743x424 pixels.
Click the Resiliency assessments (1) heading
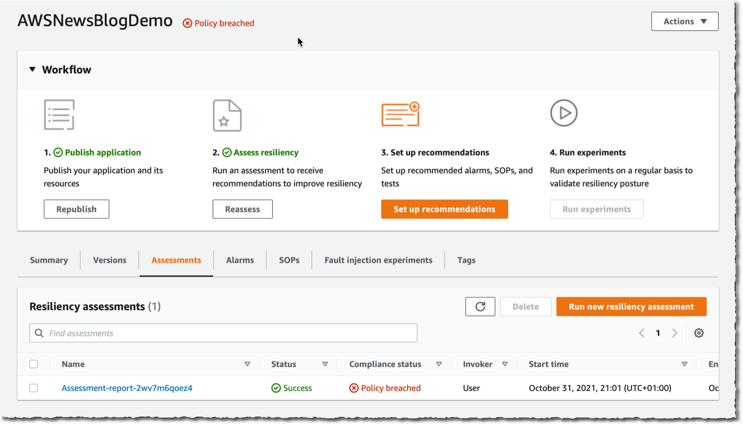(95, 306)
